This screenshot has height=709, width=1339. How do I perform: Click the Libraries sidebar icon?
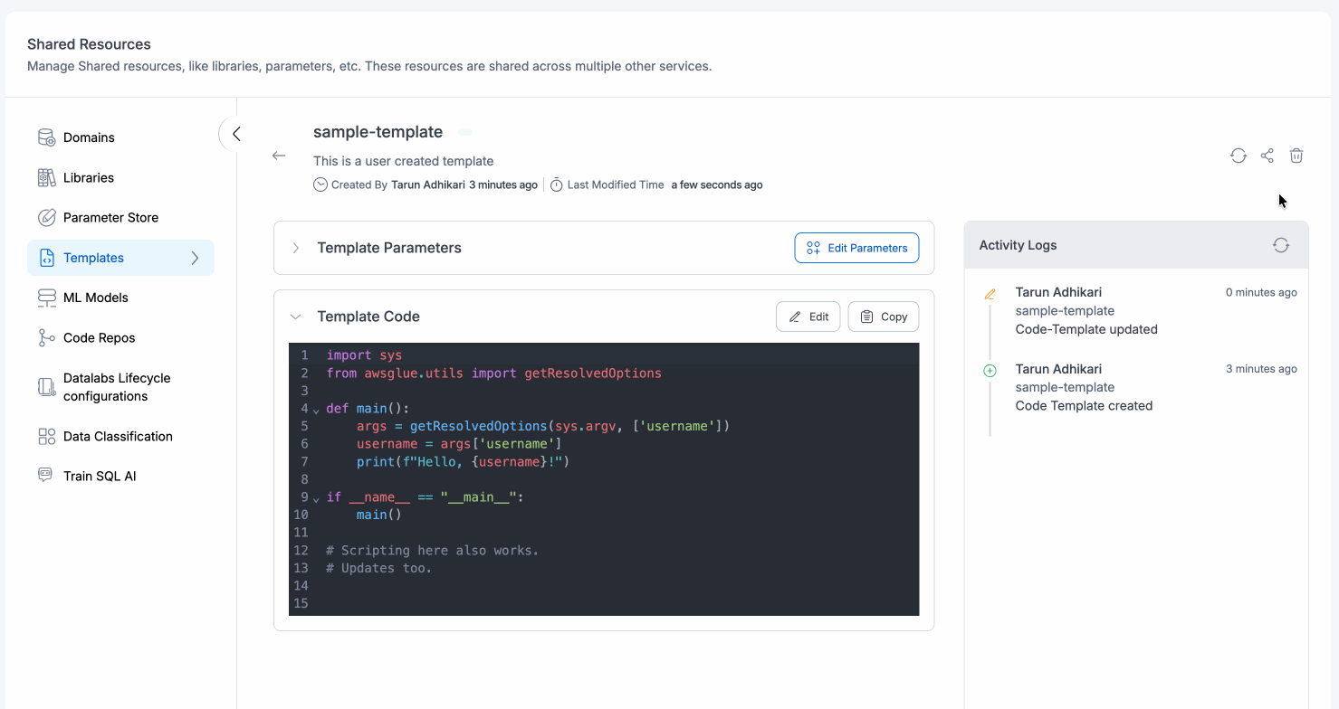pyautogui.click(x=45, y=177)
